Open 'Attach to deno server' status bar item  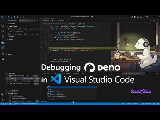(25, 104)
